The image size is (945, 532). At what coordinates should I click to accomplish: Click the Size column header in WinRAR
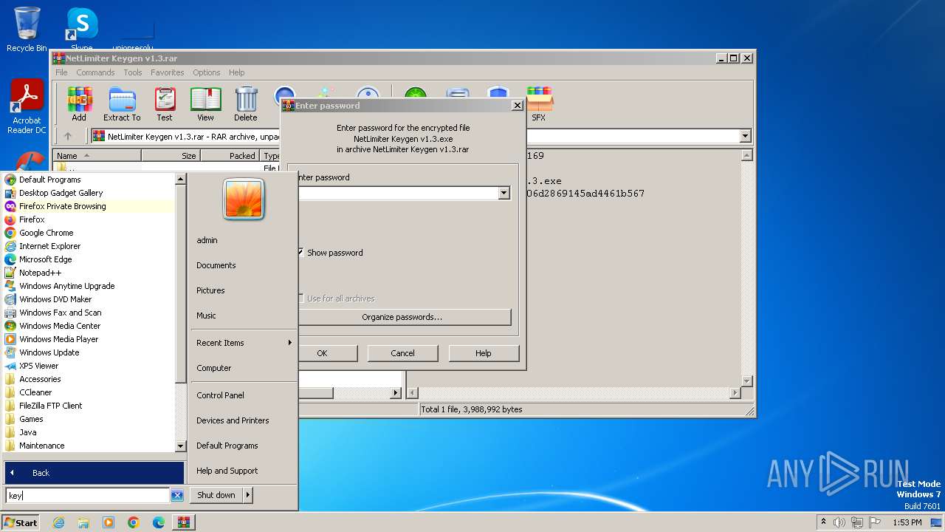pyautogui.click(x=171, y=156)
